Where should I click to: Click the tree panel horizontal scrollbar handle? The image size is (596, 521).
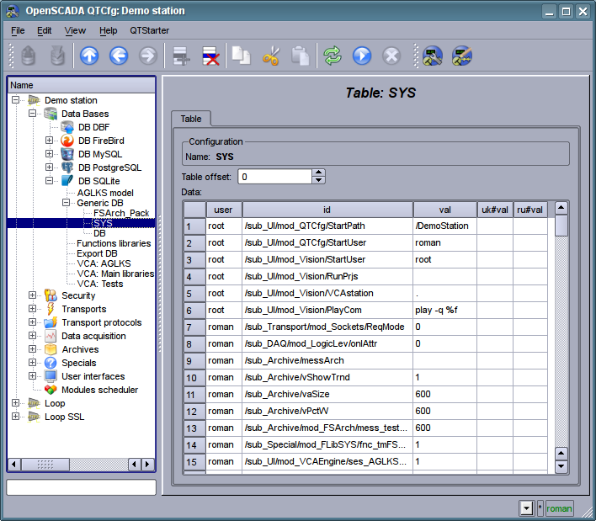pos(45,464)
